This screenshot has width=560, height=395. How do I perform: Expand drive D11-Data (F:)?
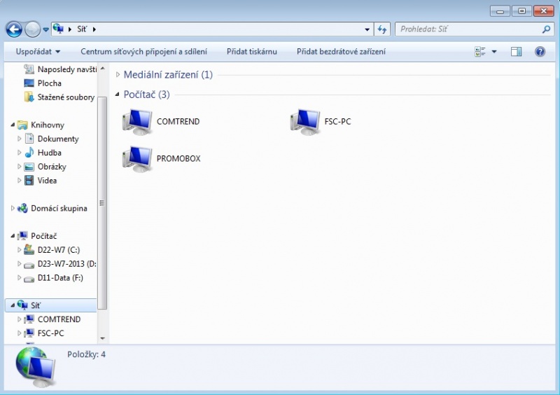point(20,278)
